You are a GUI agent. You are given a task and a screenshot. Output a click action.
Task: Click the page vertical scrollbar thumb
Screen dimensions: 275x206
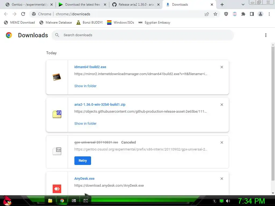click(x=273, y=113)
